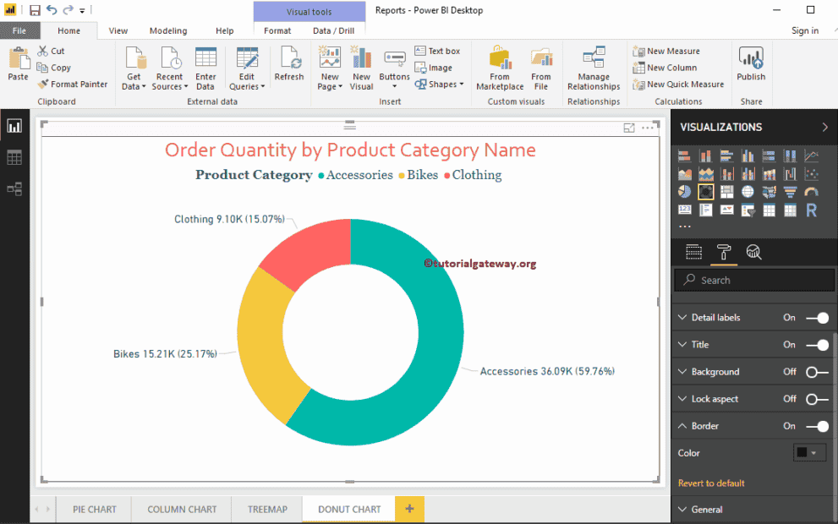
Task: Switch to Relationships view in left sidebar
Action: pyautogui.click(x=14, y=188)
